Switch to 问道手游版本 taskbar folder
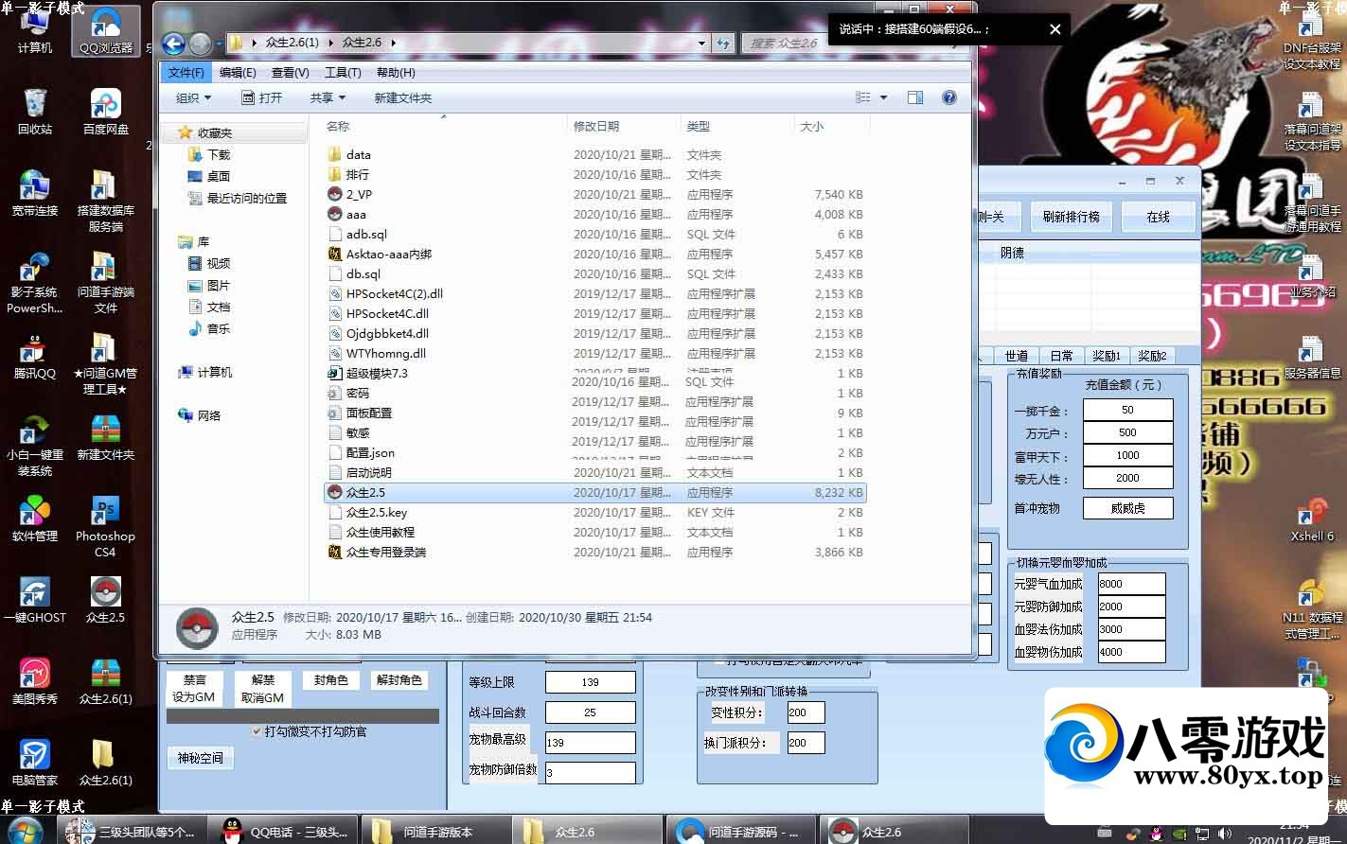 435,832
